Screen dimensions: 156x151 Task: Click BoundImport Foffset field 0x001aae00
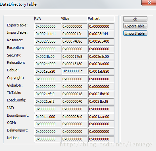101,117
